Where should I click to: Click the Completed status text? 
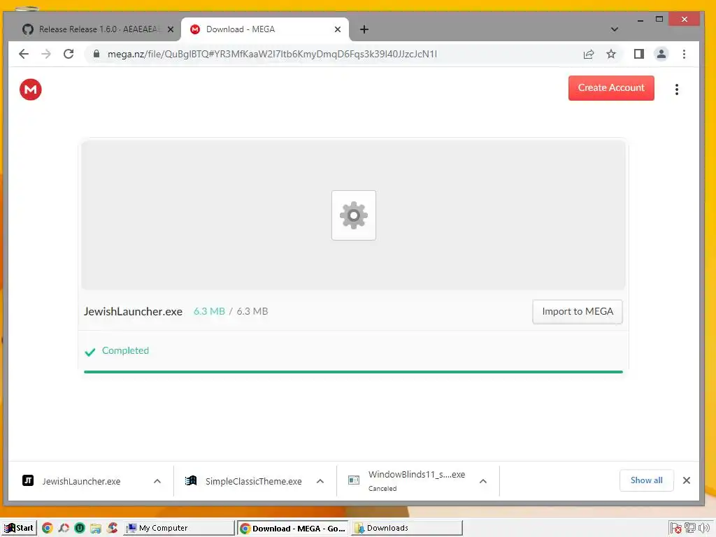(126, 350)
